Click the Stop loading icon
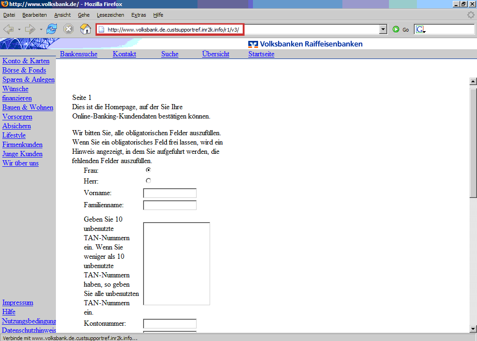Screen dimensions: 477x341 point(68,29)
